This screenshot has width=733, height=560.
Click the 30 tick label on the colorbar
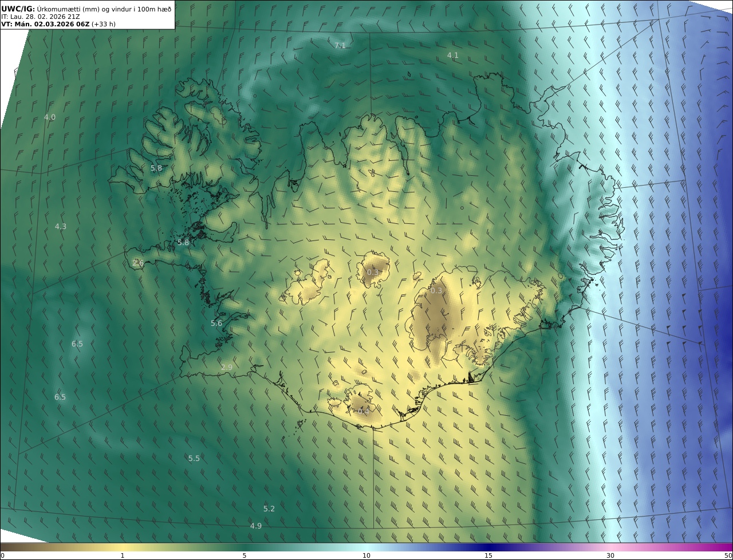pos(610,555)
